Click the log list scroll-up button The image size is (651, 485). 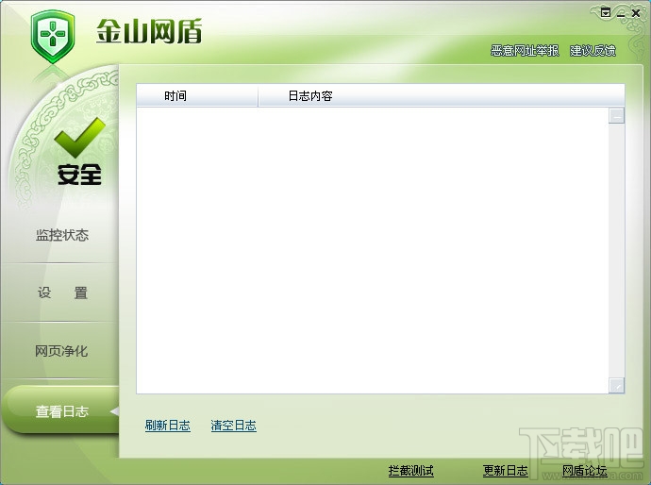pos(616,116)
